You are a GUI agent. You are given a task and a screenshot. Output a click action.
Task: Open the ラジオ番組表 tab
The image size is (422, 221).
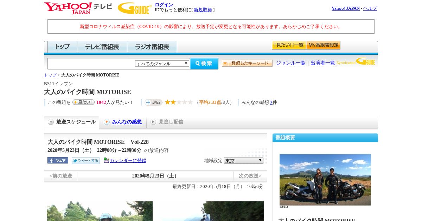[x=152, y=47]
